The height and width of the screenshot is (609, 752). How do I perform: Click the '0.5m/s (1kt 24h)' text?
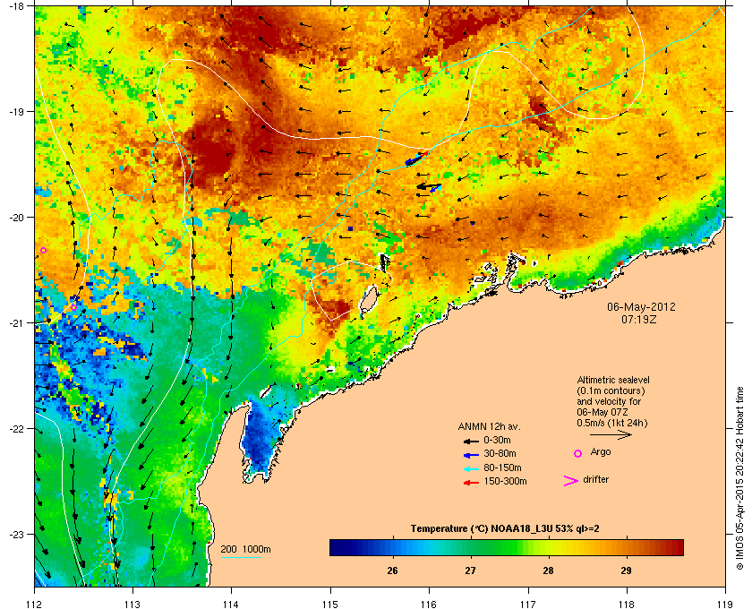tap(612, 424)
